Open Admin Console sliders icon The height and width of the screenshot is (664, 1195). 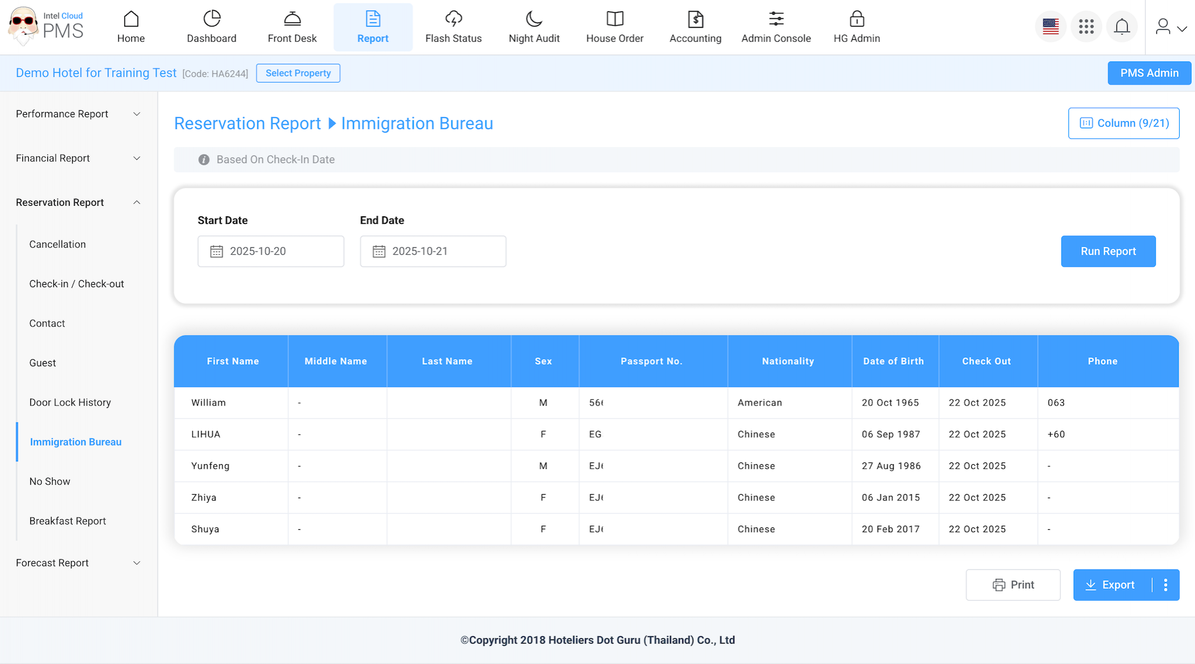pos(776,19)
